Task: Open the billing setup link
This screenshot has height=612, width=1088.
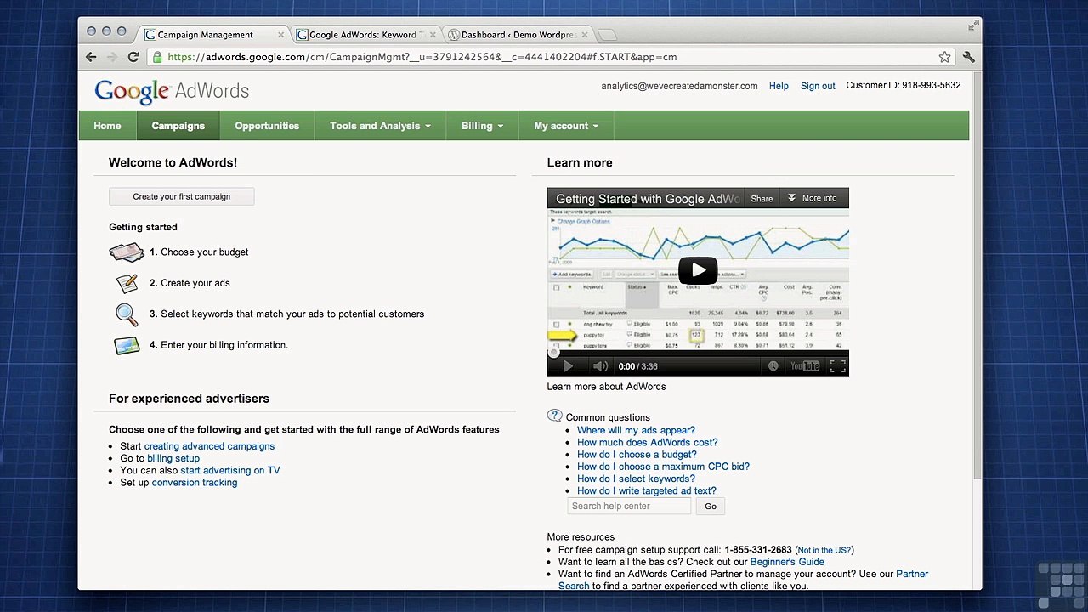Action: (173, 458)
